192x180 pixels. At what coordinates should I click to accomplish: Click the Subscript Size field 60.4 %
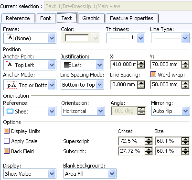coord(168,151)
